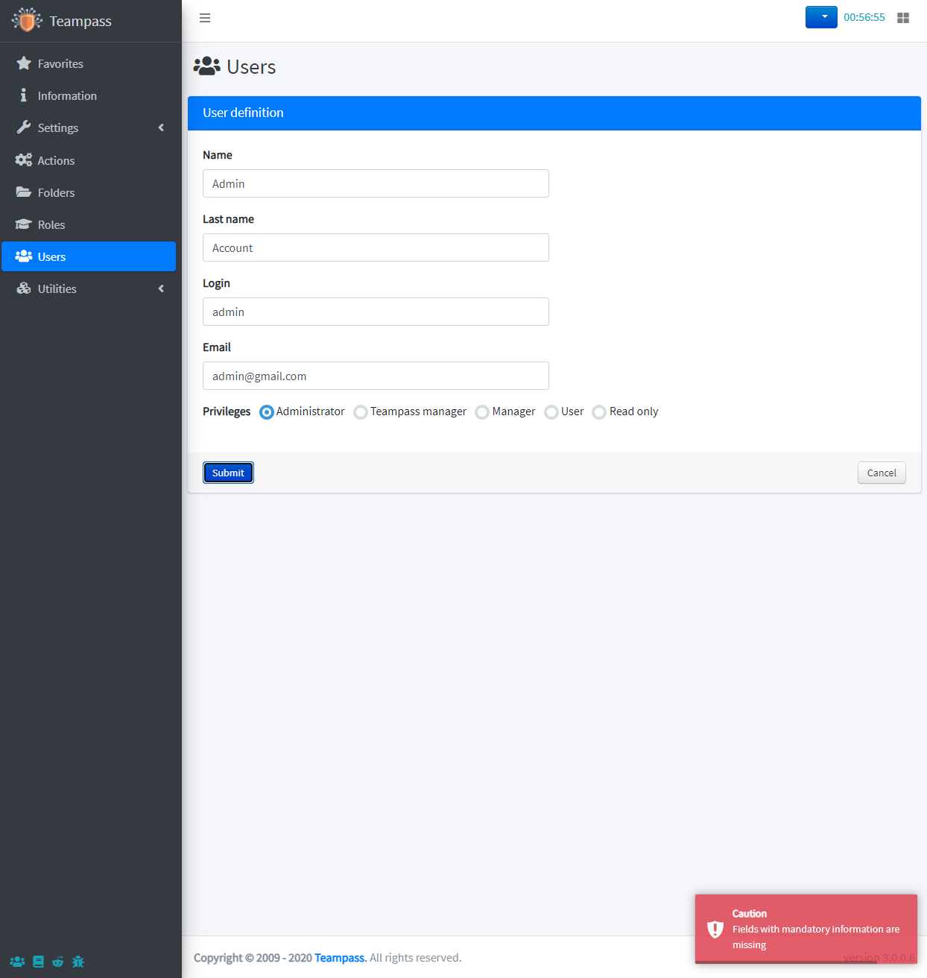Focus the Login input field
This screenshot has width=927, height=978.
click(x=376, y=312)
